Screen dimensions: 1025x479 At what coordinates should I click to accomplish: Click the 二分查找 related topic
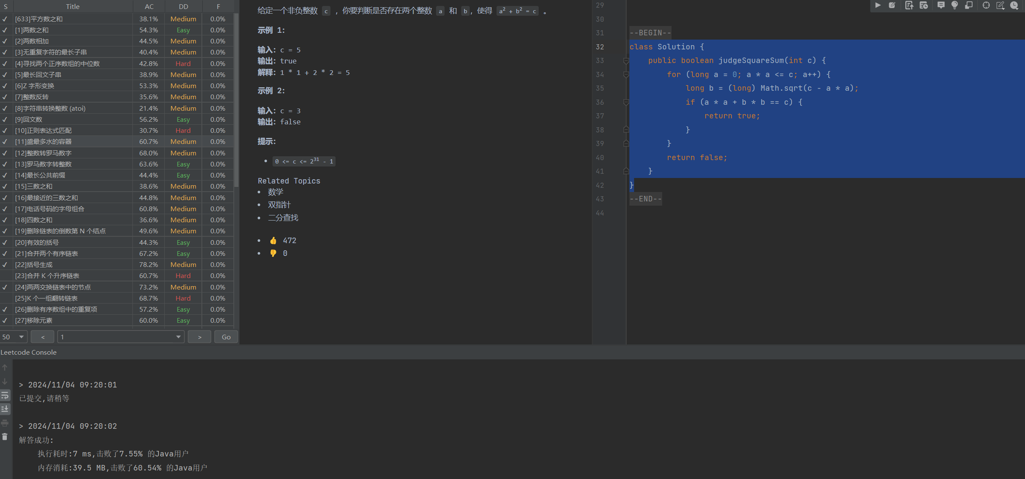283,218
